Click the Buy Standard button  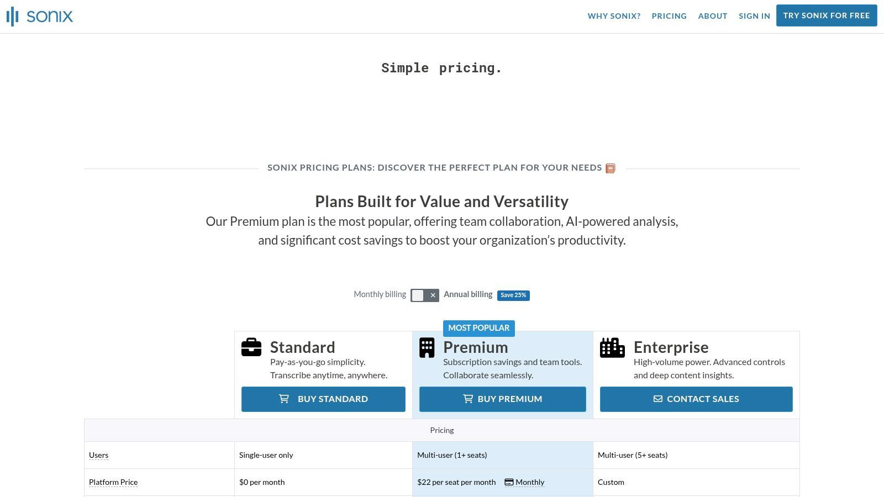click(323, 399)
